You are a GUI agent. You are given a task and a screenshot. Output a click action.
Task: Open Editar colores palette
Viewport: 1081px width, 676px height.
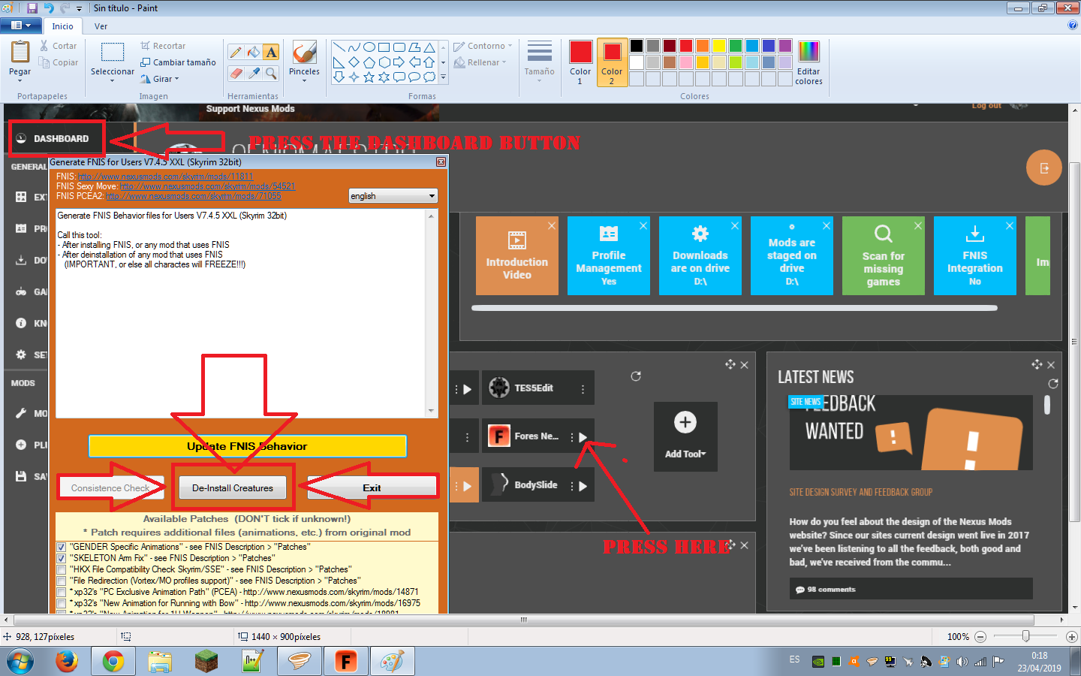coord(808,62)
